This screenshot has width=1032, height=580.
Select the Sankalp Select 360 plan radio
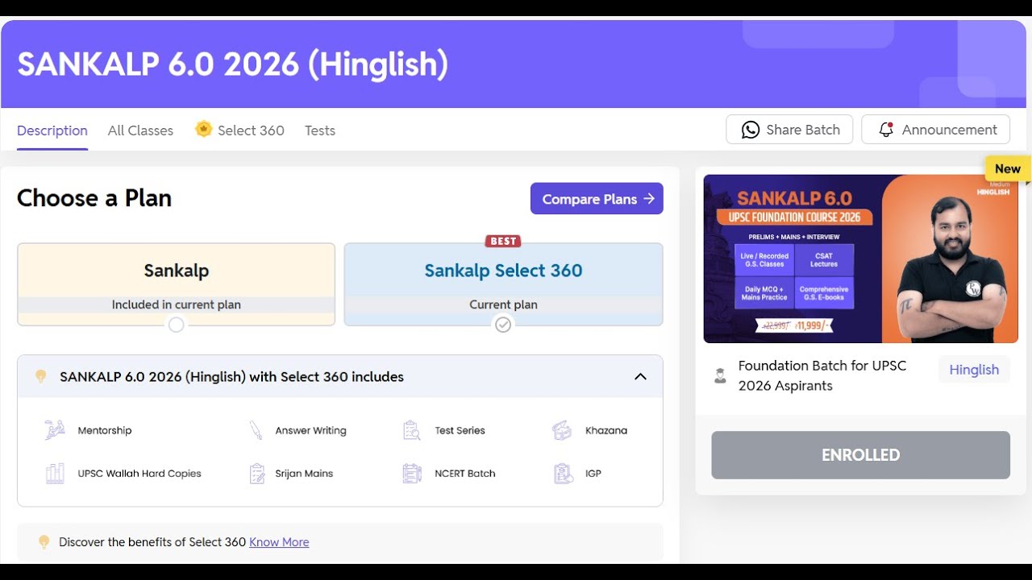click(x=503, y=325)
